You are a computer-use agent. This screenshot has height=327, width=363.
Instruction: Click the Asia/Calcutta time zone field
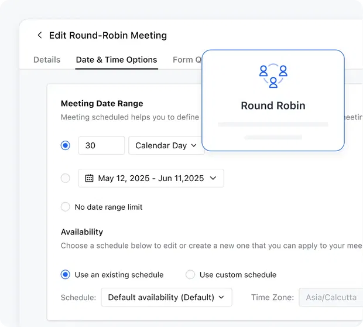(x=331, y=297)
